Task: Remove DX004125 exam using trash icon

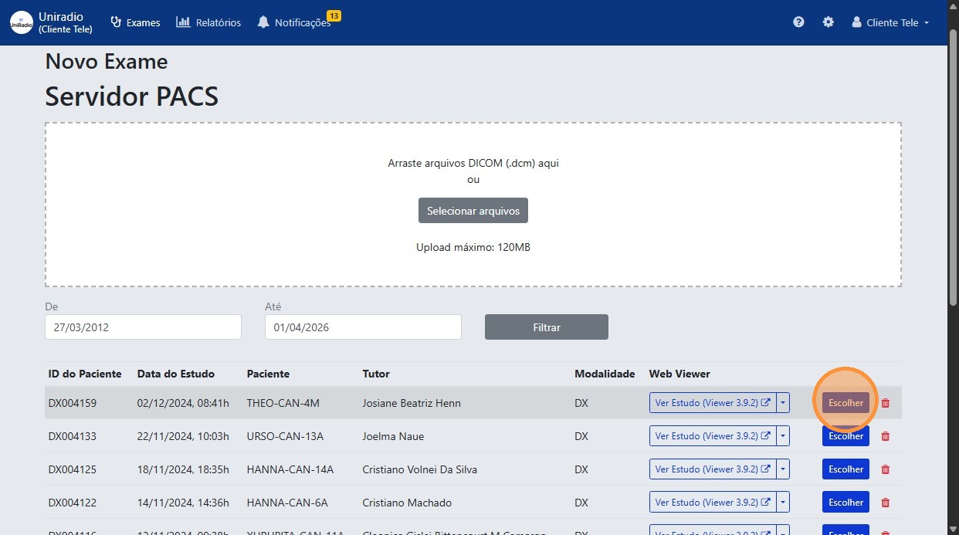Action: 886,469
